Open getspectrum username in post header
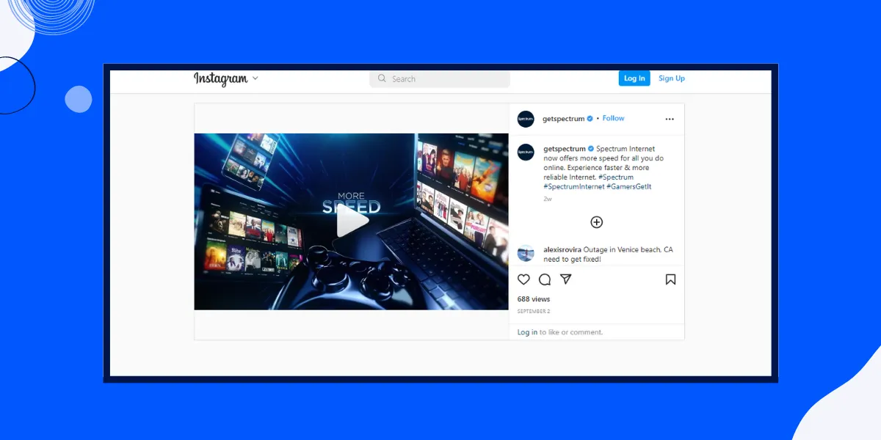881x440 pixels. [x=563, y=119]
